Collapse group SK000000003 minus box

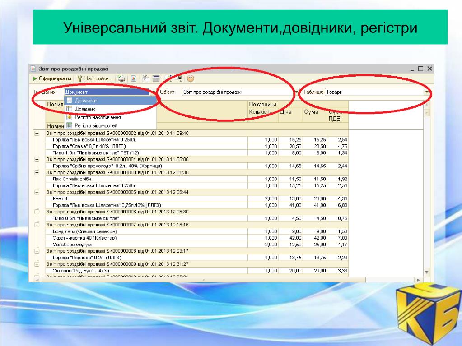(x=37, y=172)
